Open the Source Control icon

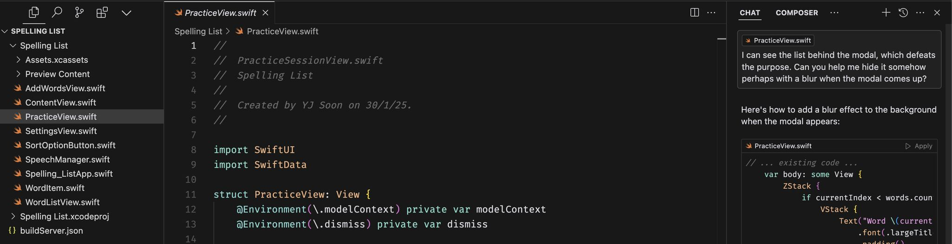point(79,13)
